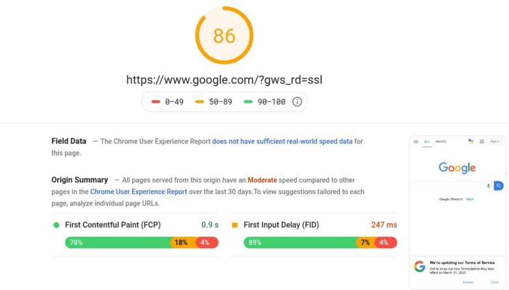Click the Google Assistant icon in preview
This screenshot has height=290, width=509.
pyautogui.click(x=471, y=141)
